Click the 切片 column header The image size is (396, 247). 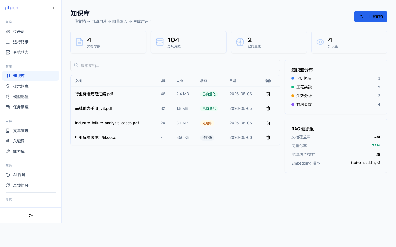[x=164, y=81]
